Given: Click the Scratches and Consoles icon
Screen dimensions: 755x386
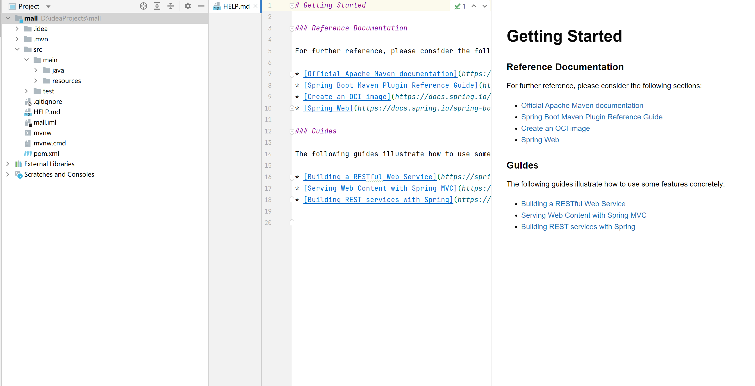Looking at the screenshot, I should coord(18,175).
